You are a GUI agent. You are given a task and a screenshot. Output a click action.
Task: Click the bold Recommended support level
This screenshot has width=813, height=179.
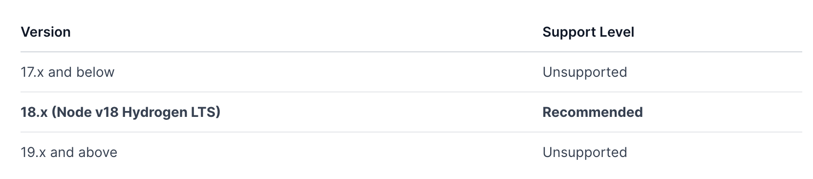[x=593, y=112]
